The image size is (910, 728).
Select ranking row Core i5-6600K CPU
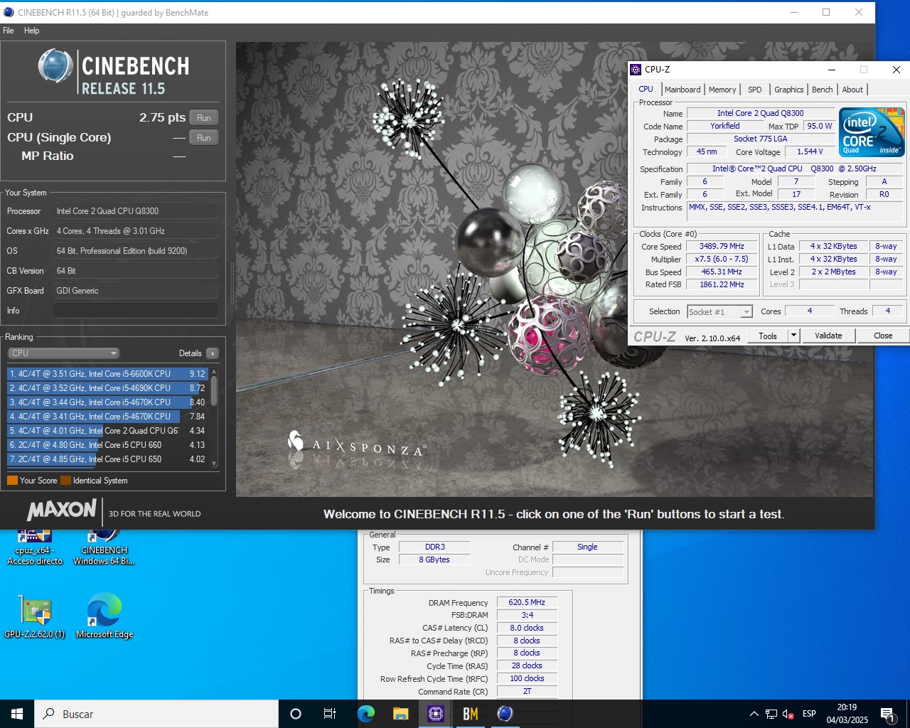coord(107,374)
